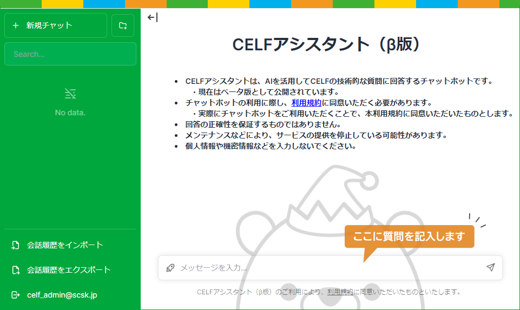
Task: Click text 個人情報や機密情報などを入力しないでください。
Action: 271,146
